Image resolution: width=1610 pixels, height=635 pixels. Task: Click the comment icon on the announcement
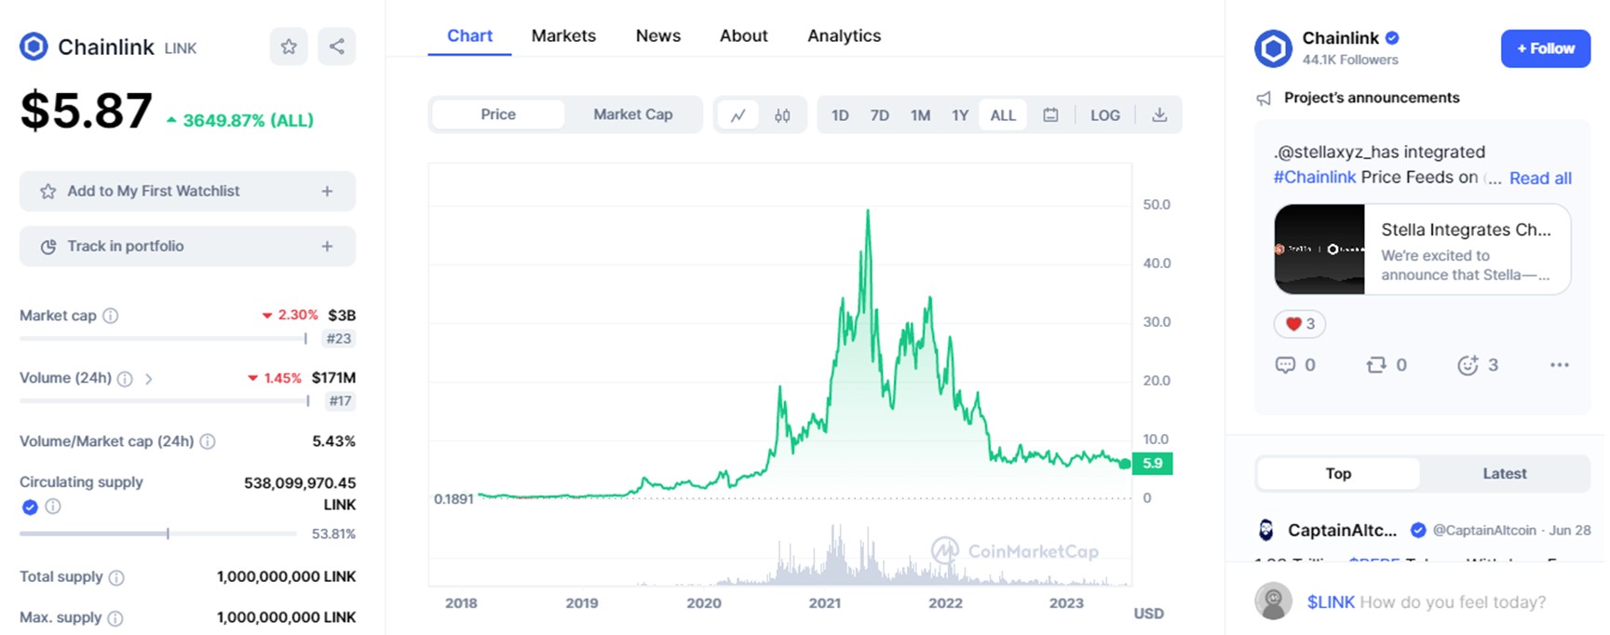[1285, 365]
